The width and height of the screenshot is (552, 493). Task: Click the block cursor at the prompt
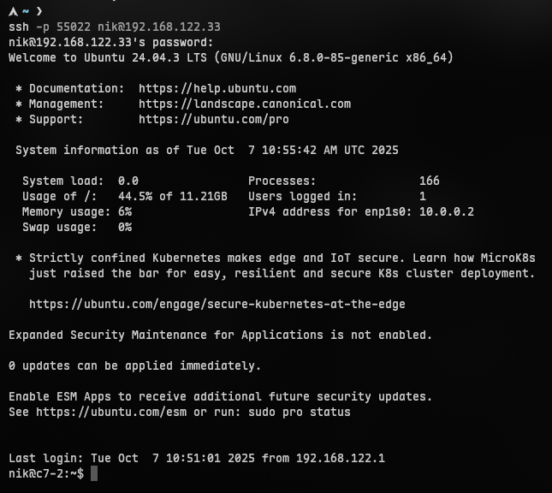tap(94, 473)
